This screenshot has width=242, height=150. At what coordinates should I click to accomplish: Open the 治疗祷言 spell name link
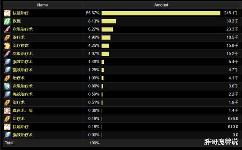(21, 46)
